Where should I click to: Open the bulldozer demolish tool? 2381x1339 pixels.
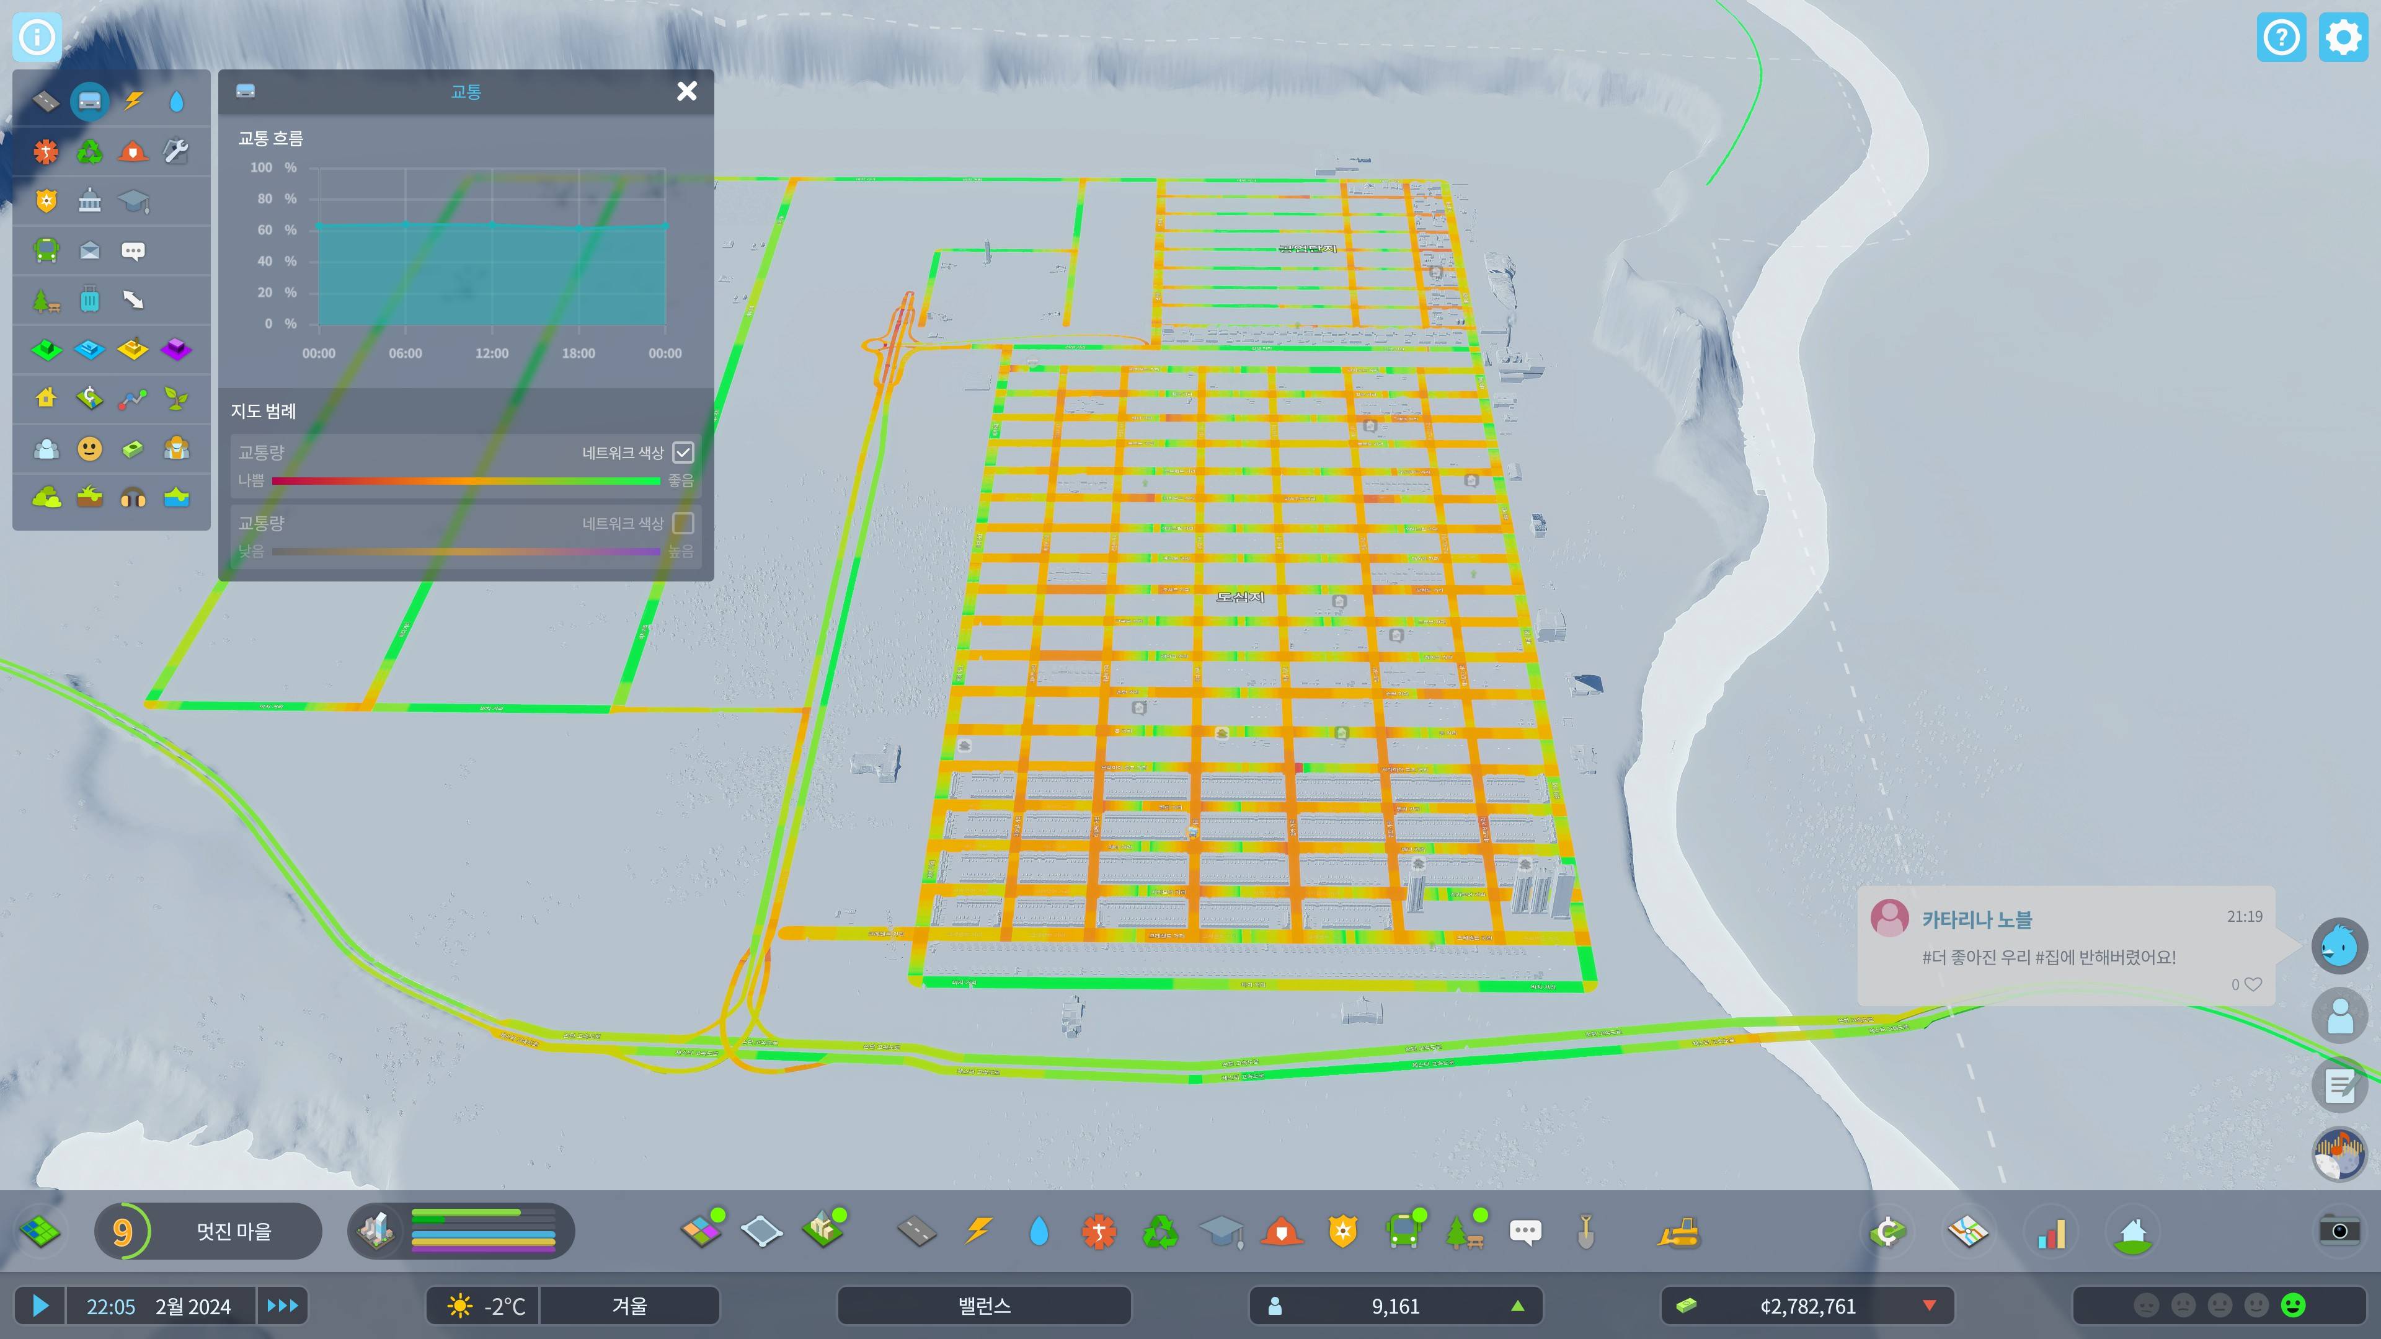(x=1678, y=1232)
